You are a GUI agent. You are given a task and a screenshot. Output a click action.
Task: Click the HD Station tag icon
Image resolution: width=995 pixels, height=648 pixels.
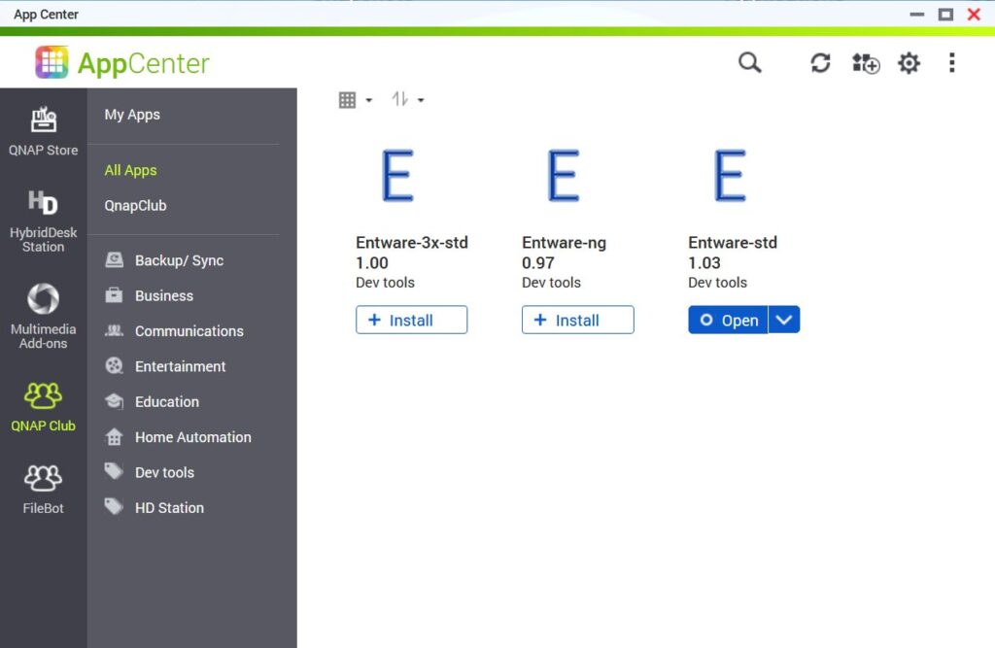point(115,507)
